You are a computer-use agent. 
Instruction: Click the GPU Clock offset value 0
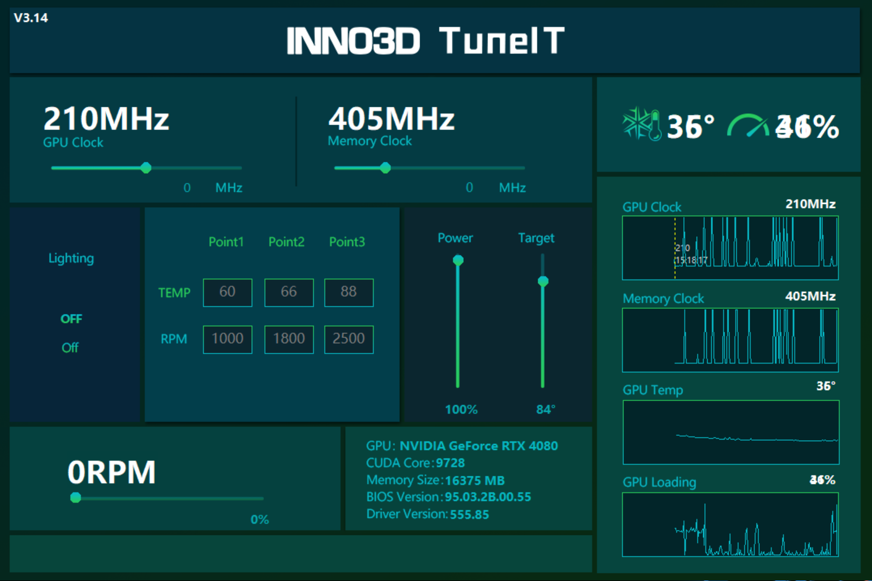point(187,188)
